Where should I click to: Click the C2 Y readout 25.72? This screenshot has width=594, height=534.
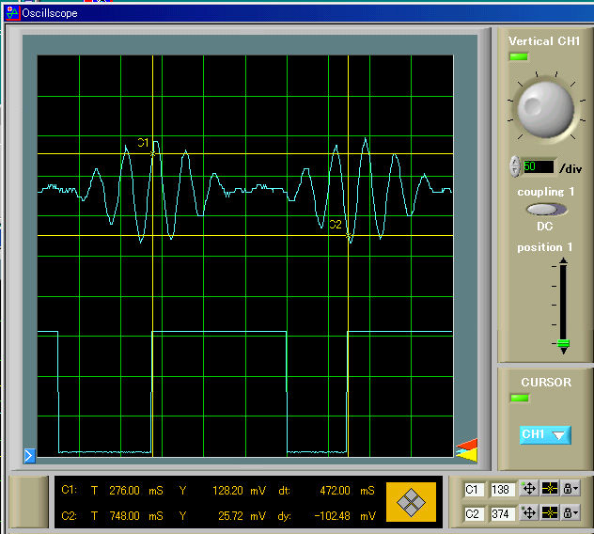click(x=230, y=516)
